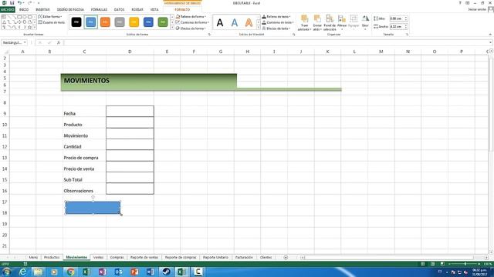
Task: Switch to the INSERTAR tab
Action: tap(42, 10)
